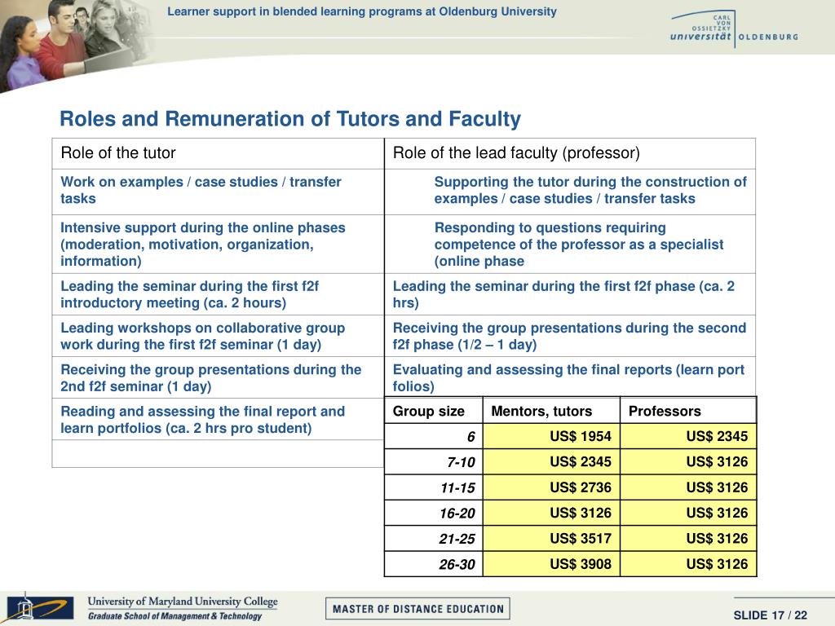Select the slide title Roles and Remuneration
Viewport: 835px width, 626px height.
tap(290, 119)
